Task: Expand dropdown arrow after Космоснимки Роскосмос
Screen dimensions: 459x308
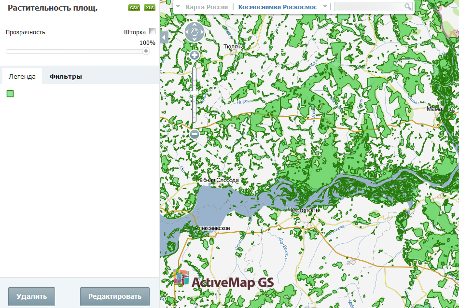Action: tap(325, 7)
